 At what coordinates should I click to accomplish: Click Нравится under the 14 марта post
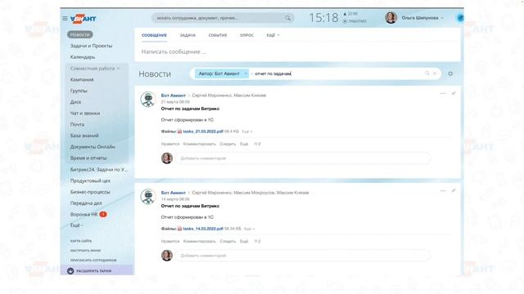pyautogui.click(x=170, y=242)
